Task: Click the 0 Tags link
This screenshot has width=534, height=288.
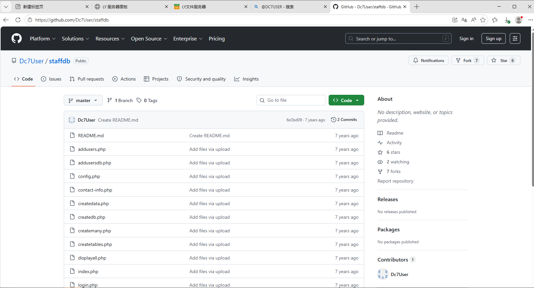Action: [147, 100]
